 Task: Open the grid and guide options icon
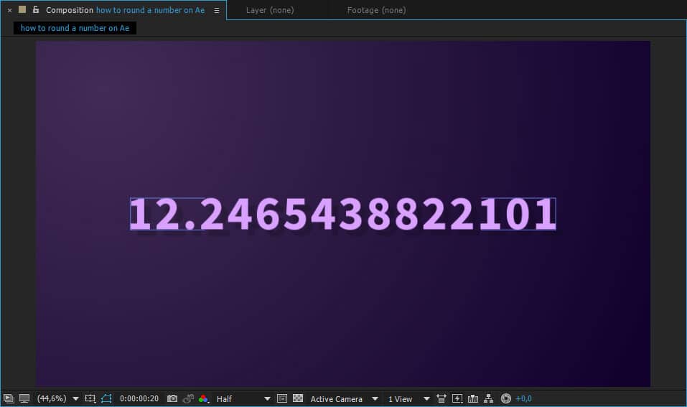pyautogui.click(x=90, y=398)
